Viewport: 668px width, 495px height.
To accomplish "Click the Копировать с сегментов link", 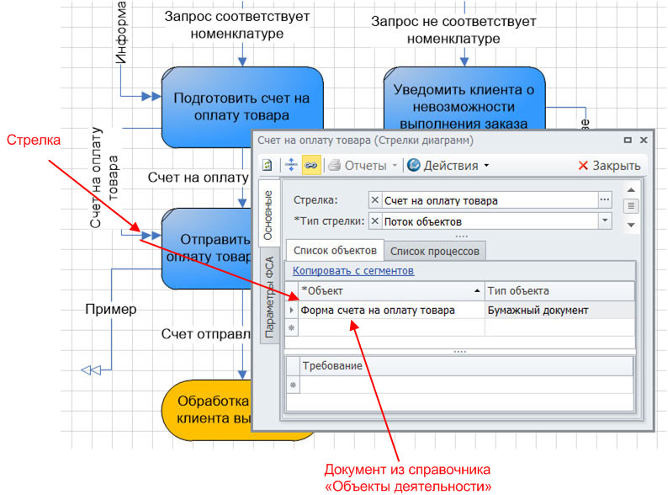I will (353, 271).
